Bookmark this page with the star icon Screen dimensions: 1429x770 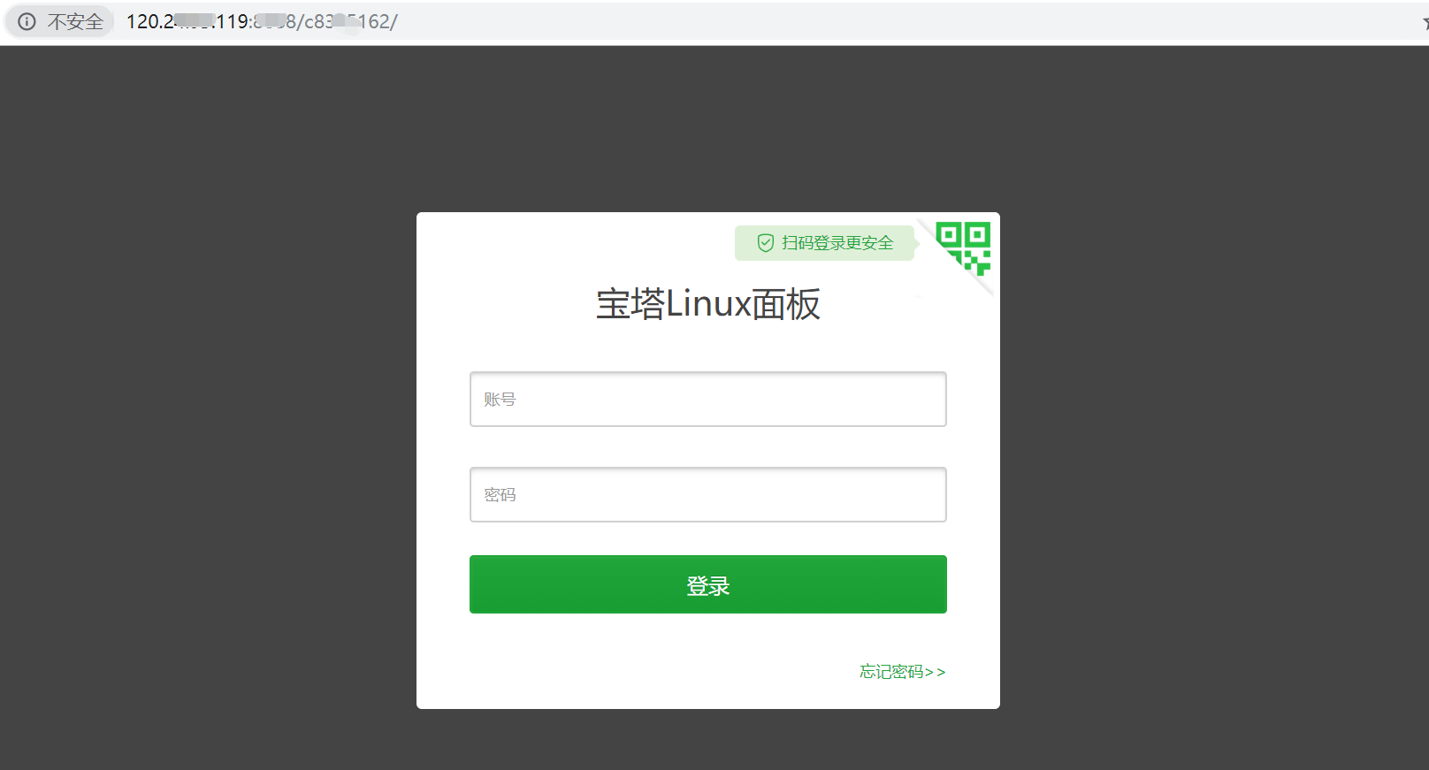click(1425, 22)
